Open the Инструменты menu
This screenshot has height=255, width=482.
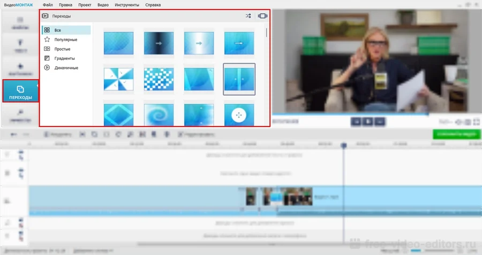126,5
